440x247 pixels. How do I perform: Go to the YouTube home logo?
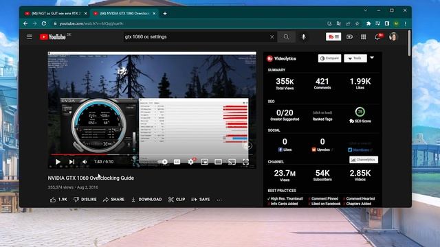pyautogui.click(x=53, y=36)
